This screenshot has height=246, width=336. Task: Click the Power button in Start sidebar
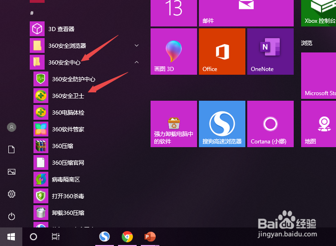click(x=12, y=216)
